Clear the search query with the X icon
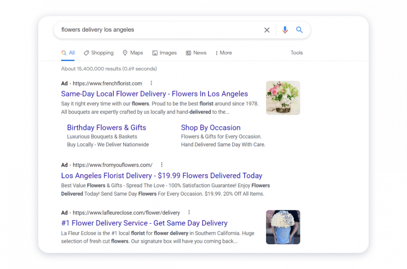 pos(267,30)
